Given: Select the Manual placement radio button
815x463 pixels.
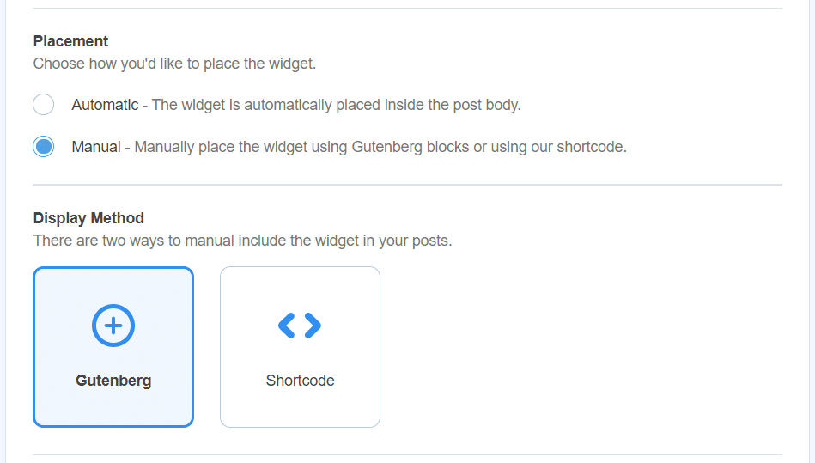Looking at the screenshot, I should click(44, 147).
